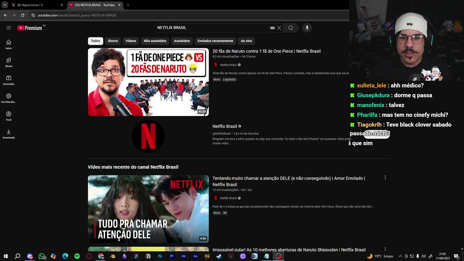This screenshot has width=464, height=261.
Task: Open Impossível pular Naruto Shippuden video title
Action: pos(289,250)
